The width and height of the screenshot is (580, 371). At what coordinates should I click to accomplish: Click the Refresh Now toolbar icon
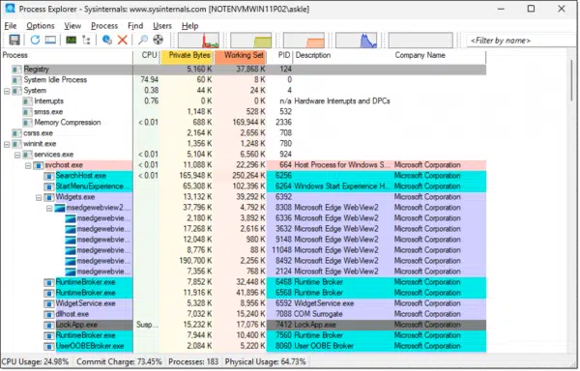pos(35,40)
